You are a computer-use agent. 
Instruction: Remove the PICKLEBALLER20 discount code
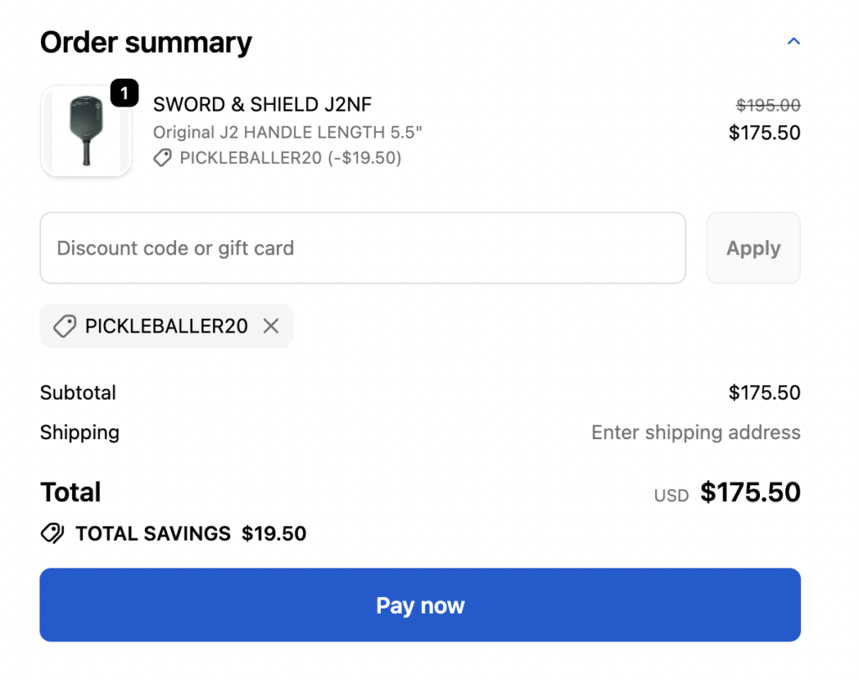[271, 327]
